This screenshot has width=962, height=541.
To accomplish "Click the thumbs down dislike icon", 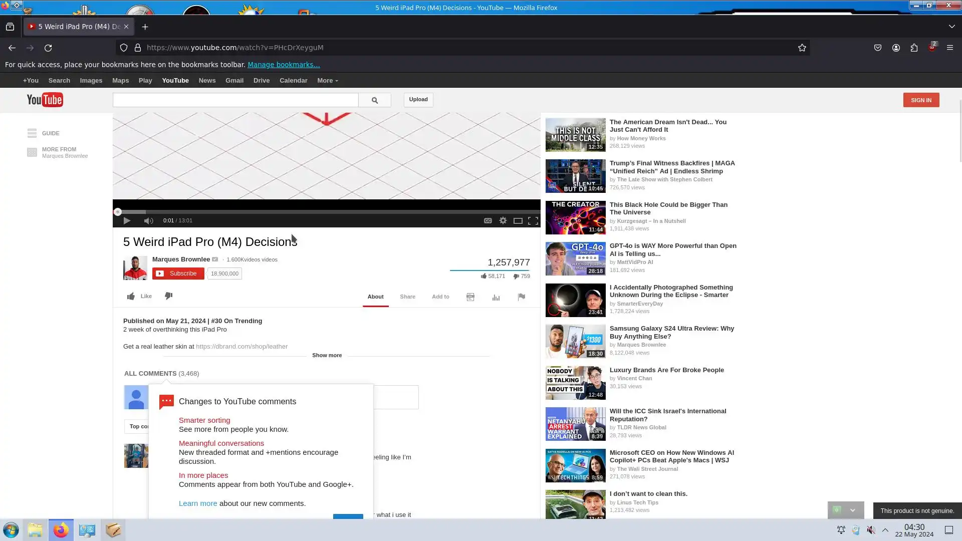I will 168,296.
